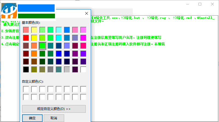219x122 pixels.
Task: Close the color picker dialog
Action: click(x=87, y=13)
